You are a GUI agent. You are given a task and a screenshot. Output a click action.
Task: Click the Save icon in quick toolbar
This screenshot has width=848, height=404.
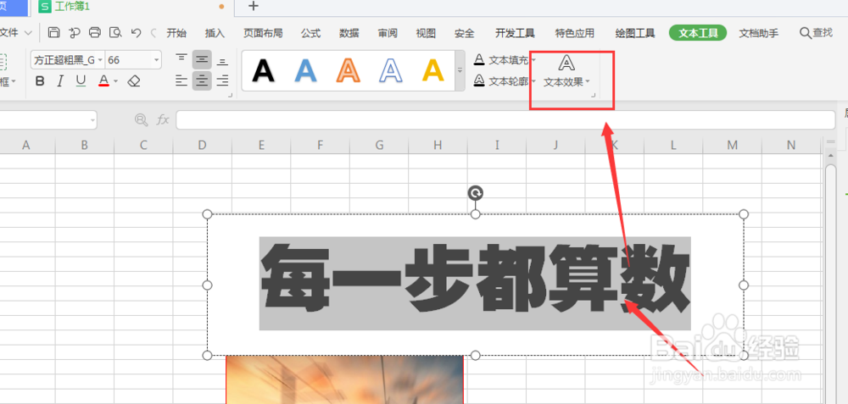(53, 33)
